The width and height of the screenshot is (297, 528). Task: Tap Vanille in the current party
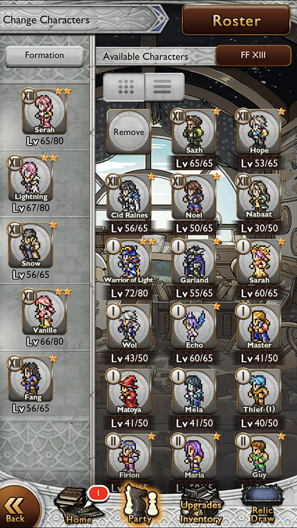coord(45,312)
